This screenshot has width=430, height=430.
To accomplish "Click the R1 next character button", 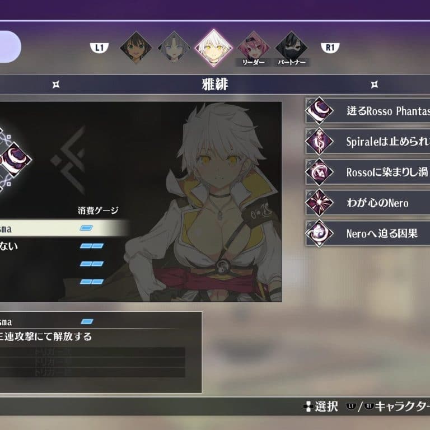I will tap(330, 48).
